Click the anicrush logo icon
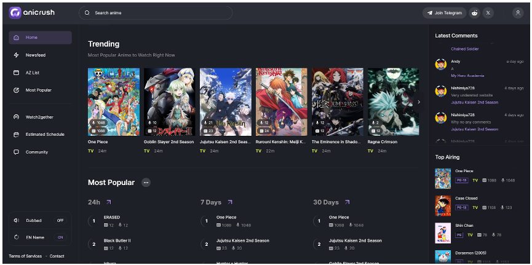Viewport: 532px width, 265px height. [x=15, y=13]
